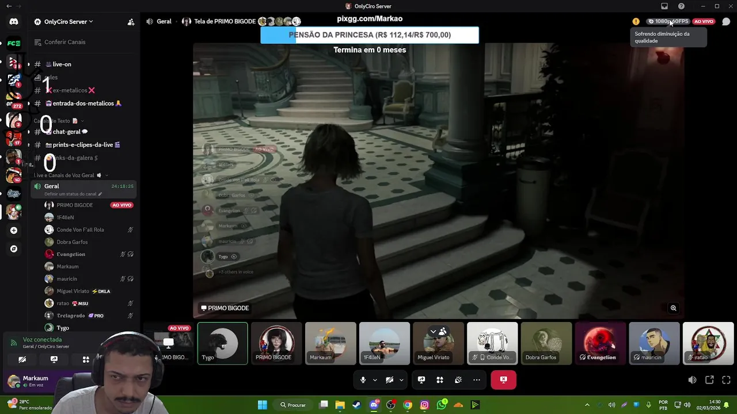Share screen from voice connected panel
Screen dimensions: 737x414
click(54, 359)
